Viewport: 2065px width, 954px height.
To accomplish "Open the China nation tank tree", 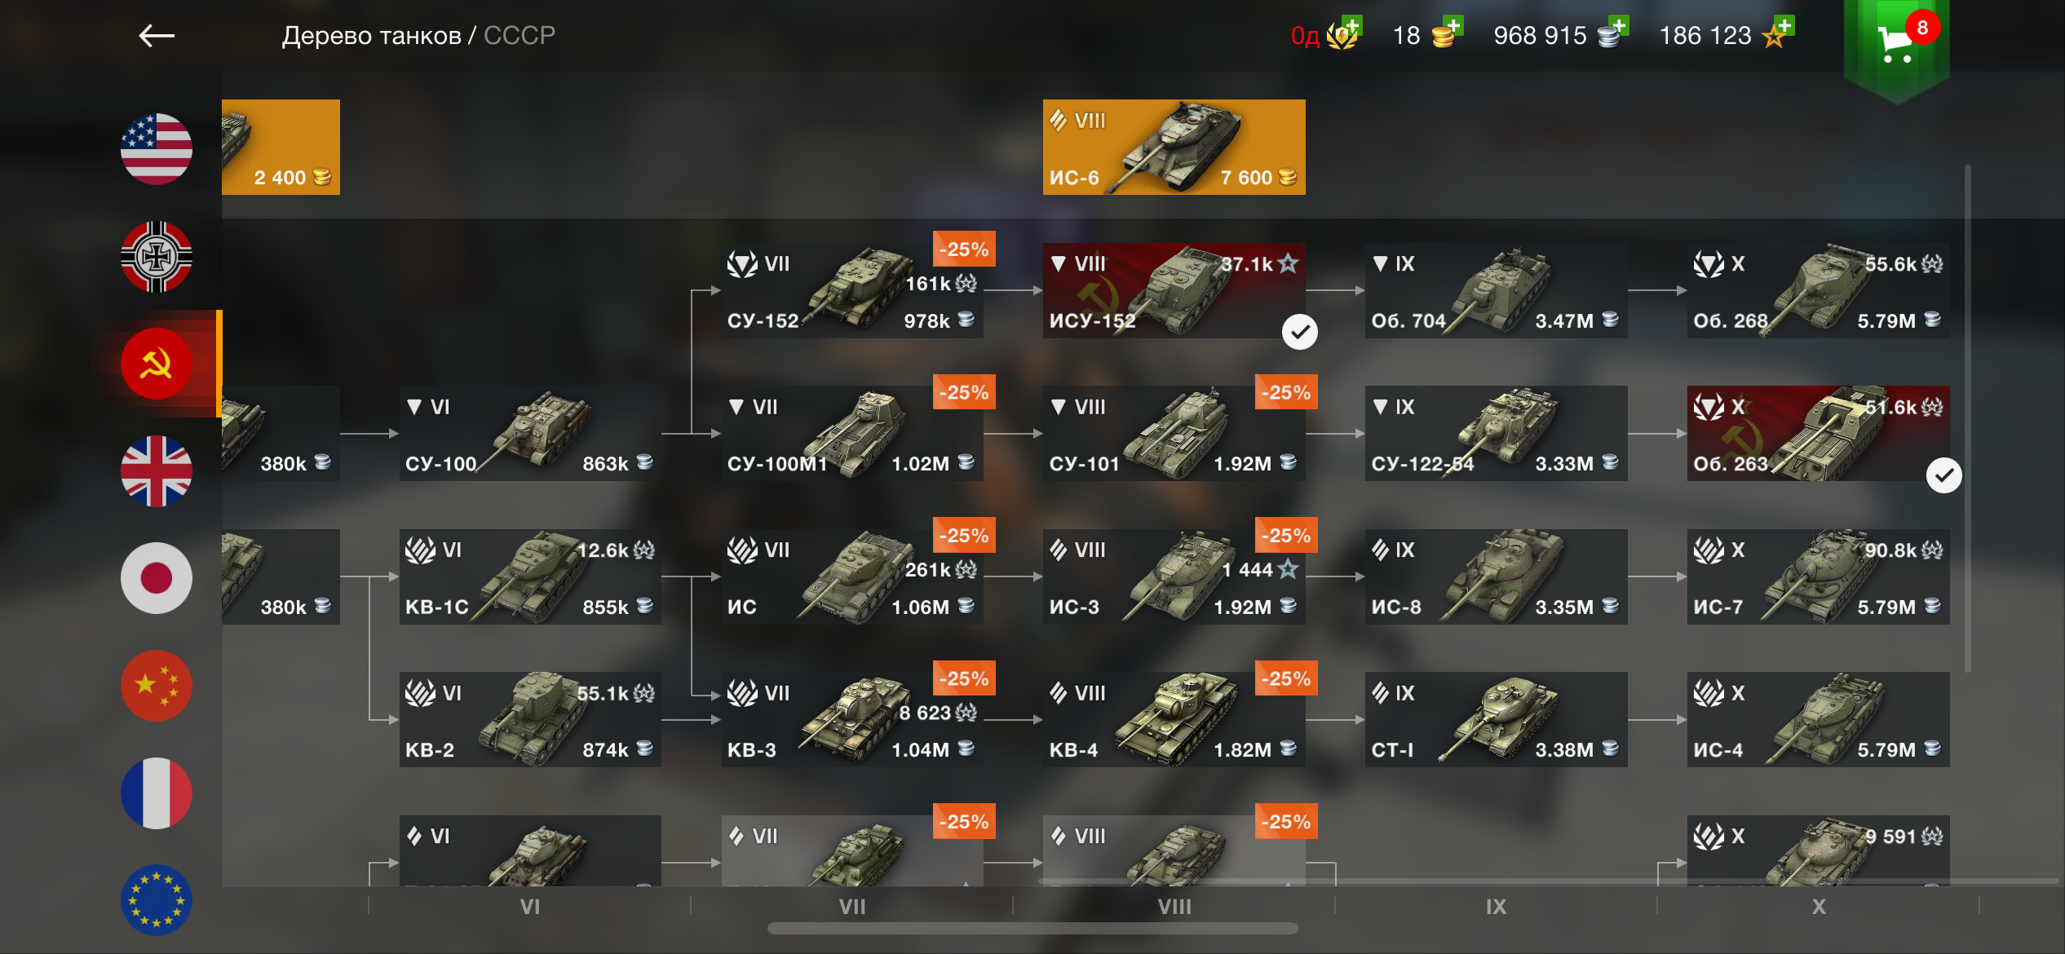I will click(x=157, y=686).
